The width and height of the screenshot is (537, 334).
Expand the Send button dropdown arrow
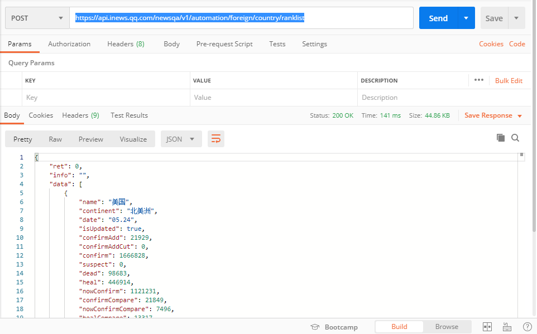click(466, 18)
